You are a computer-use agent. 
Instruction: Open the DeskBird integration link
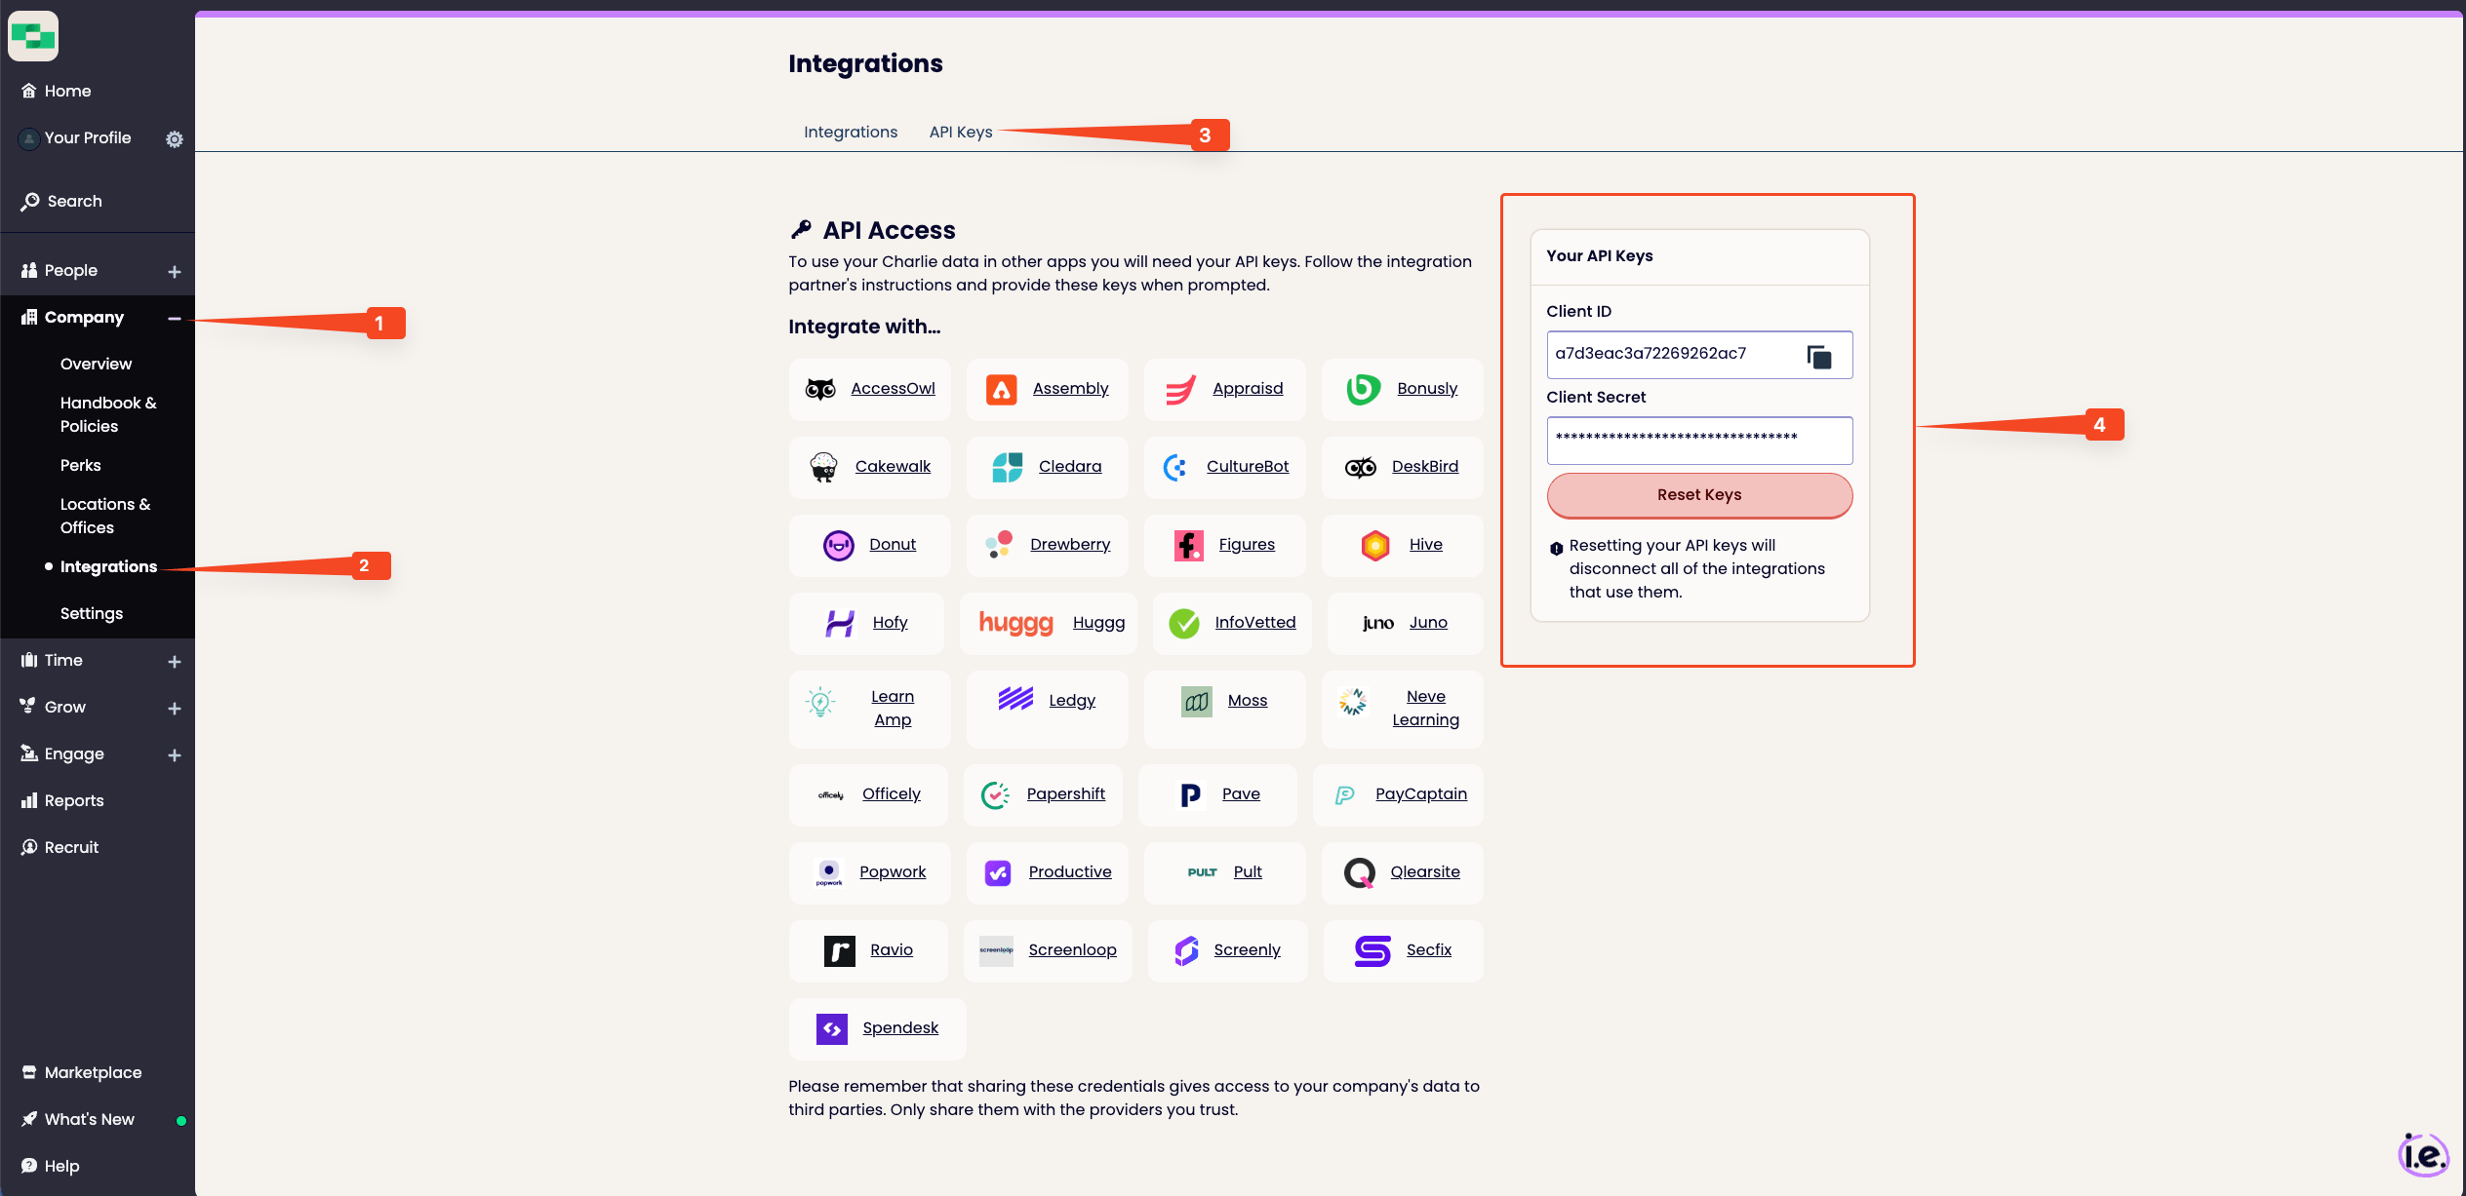[1425, 466]
